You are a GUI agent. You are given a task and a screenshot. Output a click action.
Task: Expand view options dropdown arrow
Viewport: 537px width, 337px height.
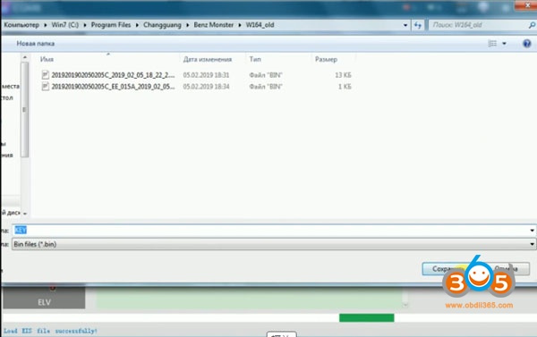504,44
